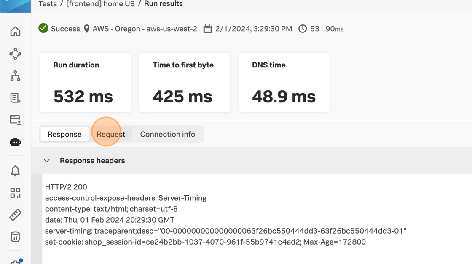Open the Data Management cylinder icon
The height and width of the screenshot is (264, 472).
coord(15,237)
